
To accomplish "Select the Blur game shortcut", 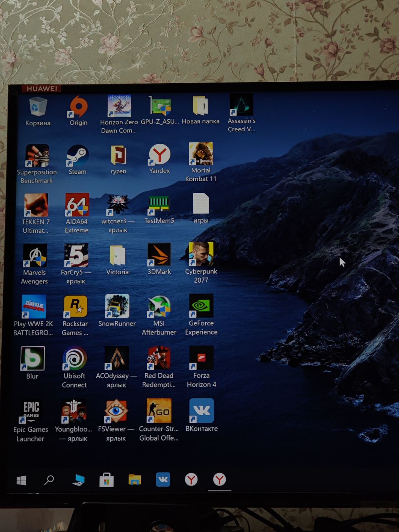I will tap(32, 359).
